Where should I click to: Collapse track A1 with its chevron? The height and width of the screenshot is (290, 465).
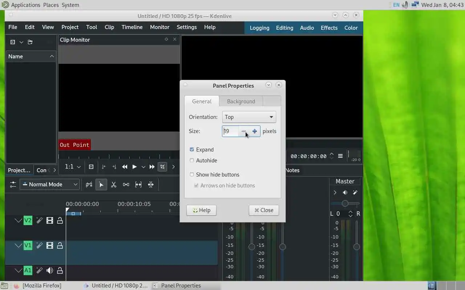pos(18,270)
